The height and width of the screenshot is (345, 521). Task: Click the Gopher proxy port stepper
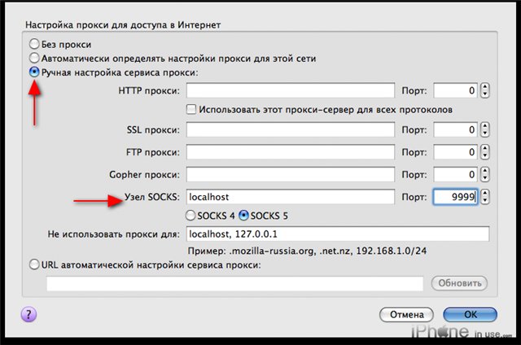click(485, 174)
